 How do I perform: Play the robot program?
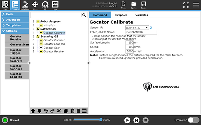[127, 120]
